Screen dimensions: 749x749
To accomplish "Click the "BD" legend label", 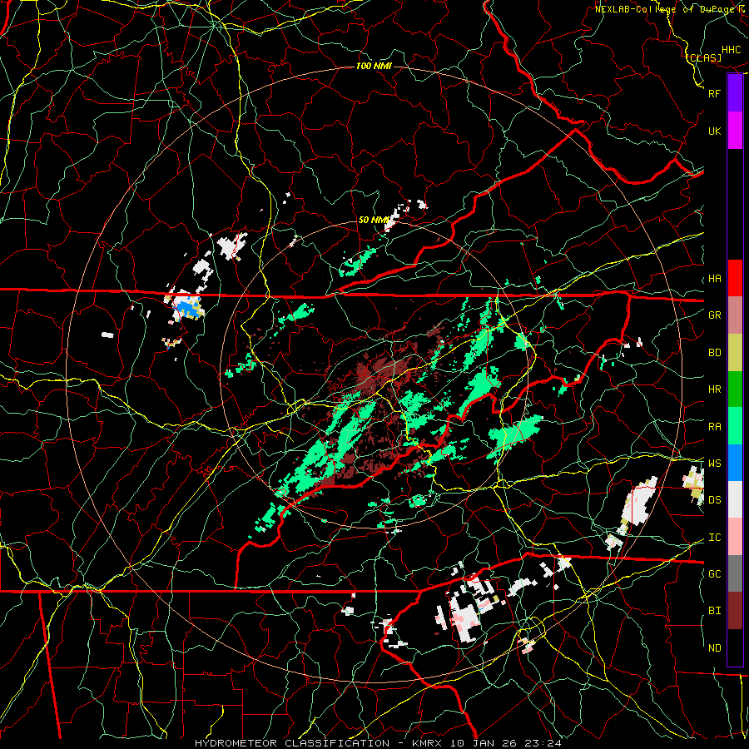I will point(714,353).
